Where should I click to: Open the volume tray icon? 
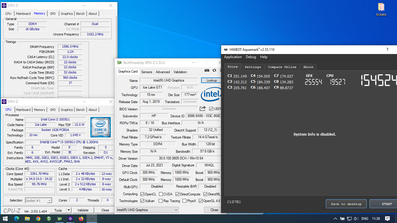coord(356,219)
